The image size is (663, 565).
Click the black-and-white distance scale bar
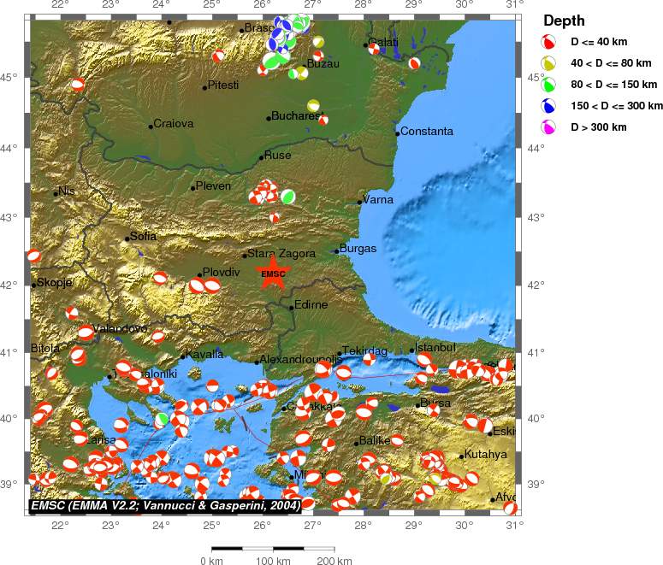273,549
